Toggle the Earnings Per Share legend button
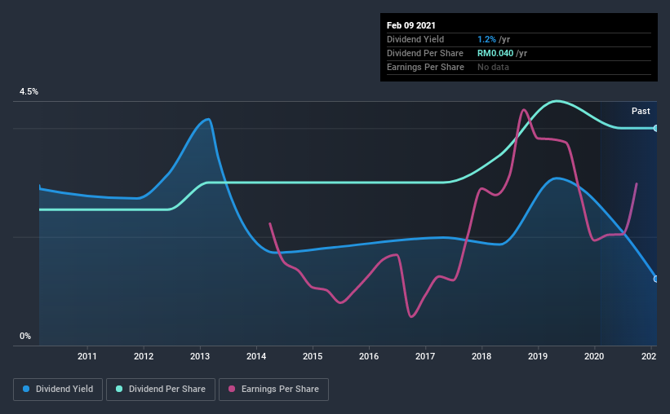 (273, 390)
